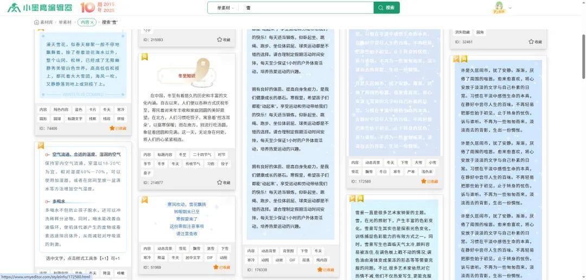Remove the 内容 filter tag
The height and width of the screenshot is (280, 586).
click(92, 22)
